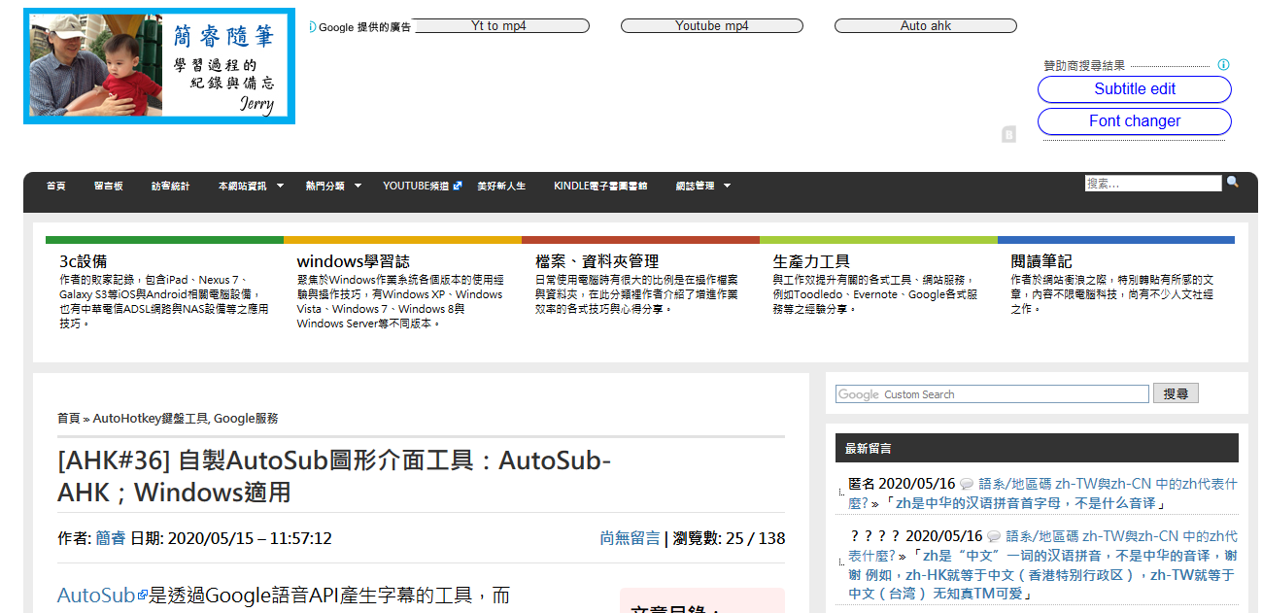Select 留言板 in the navigation menu
The width and height of the screenshot is (1262, 613).
point(109,185)
